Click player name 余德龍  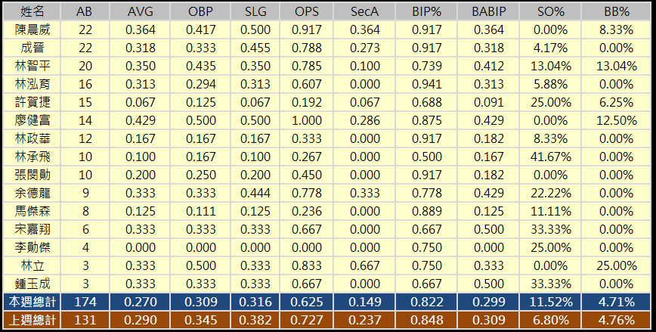[29, 193]
